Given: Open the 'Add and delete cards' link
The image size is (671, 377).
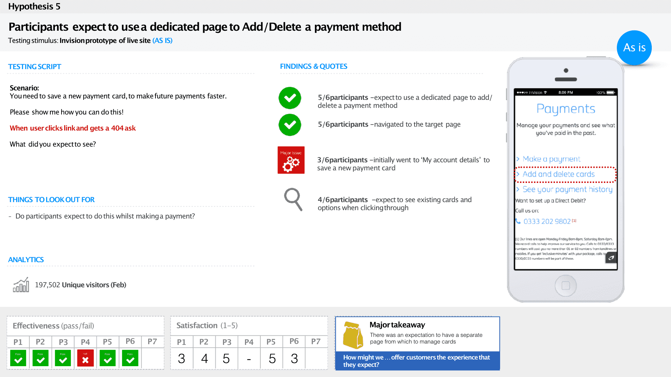Looking at the screenshot, I should 558,174.
